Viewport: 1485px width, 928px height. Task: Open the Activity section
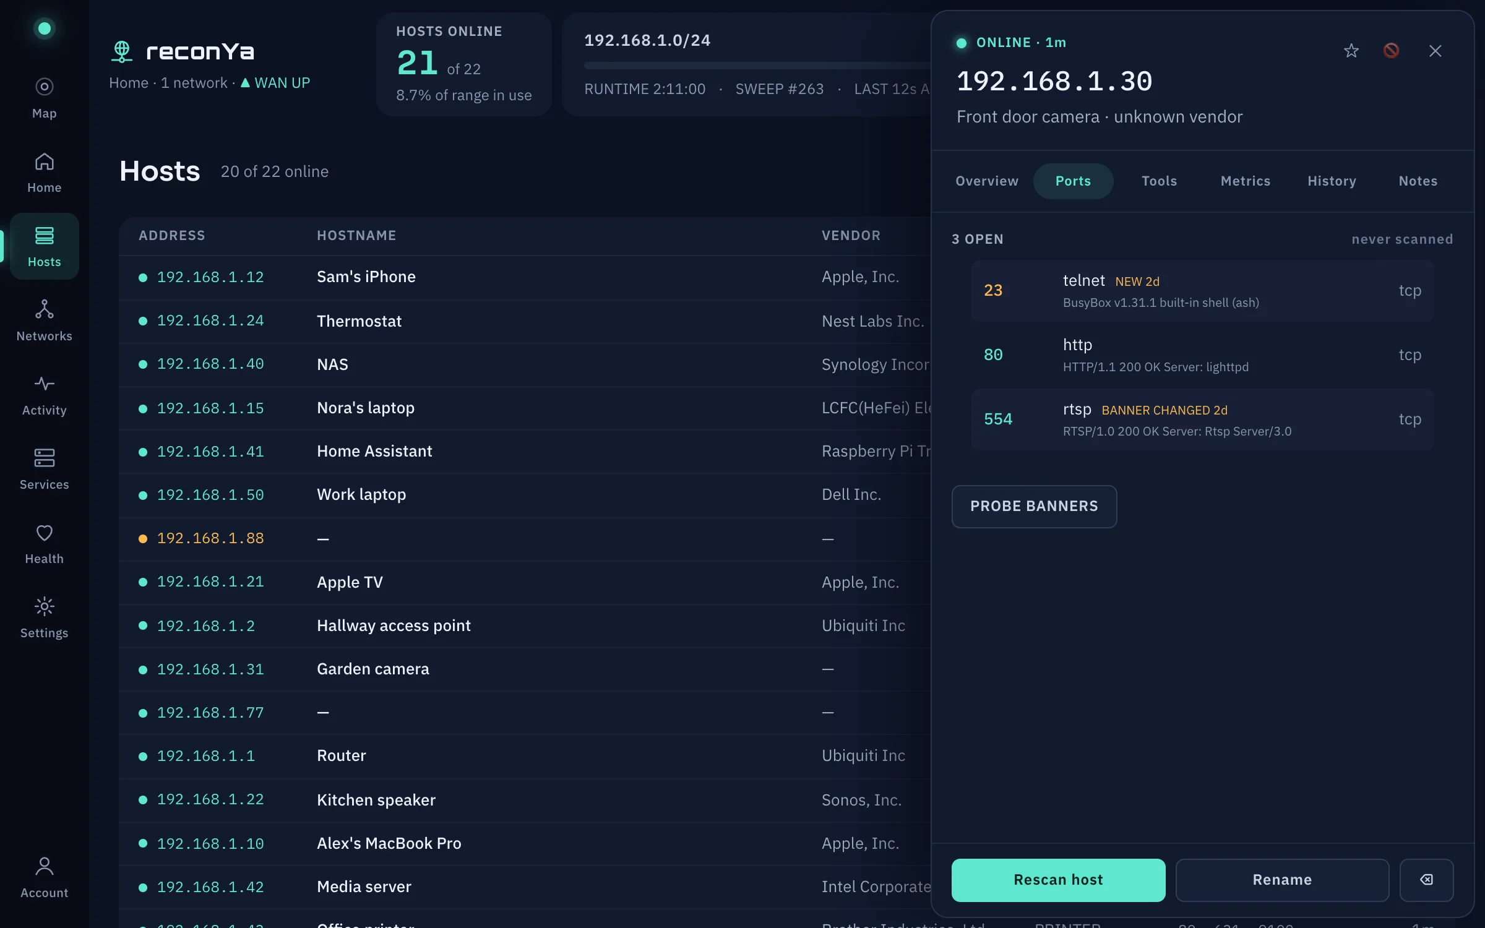click(44, 395)
